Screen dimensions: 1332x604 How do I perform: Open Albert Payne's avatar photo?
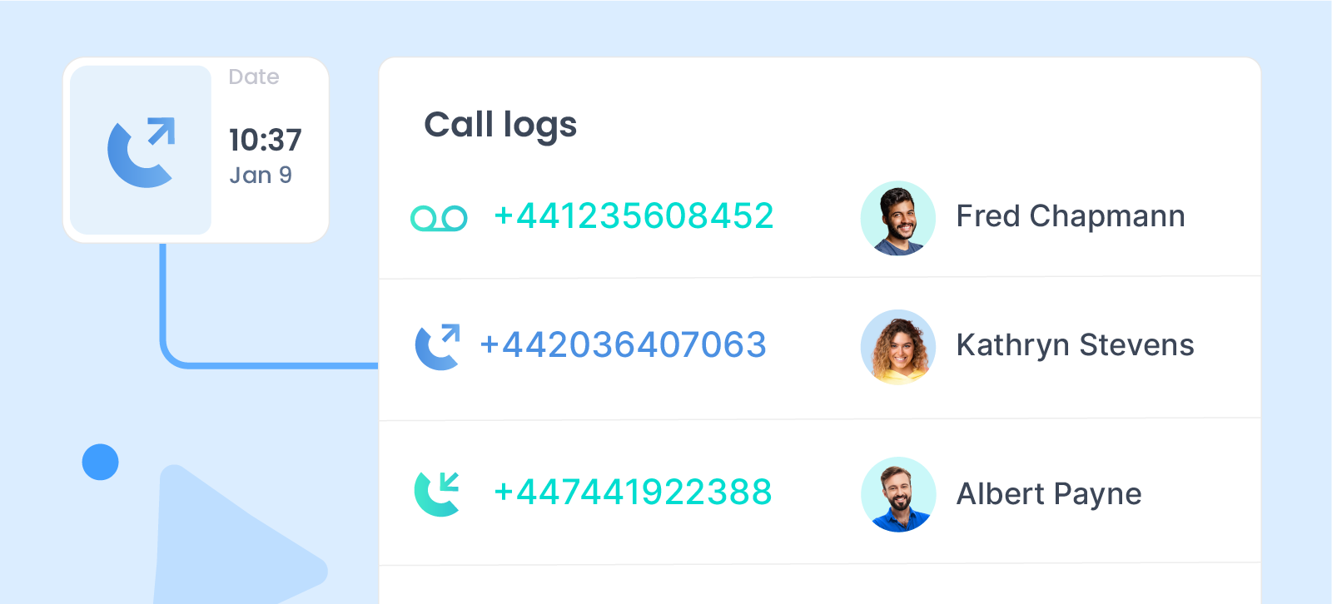(898, 494)
